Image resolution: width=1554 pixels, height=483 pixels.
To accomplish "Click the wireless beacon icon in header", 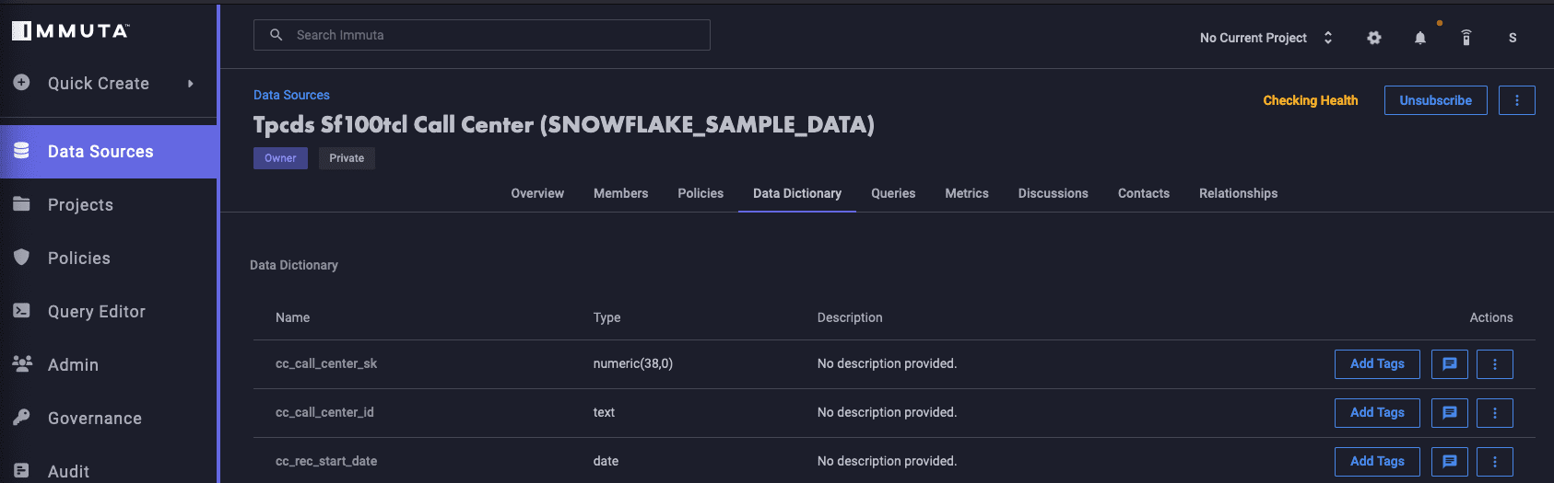I will click(x=1466, y=38).
